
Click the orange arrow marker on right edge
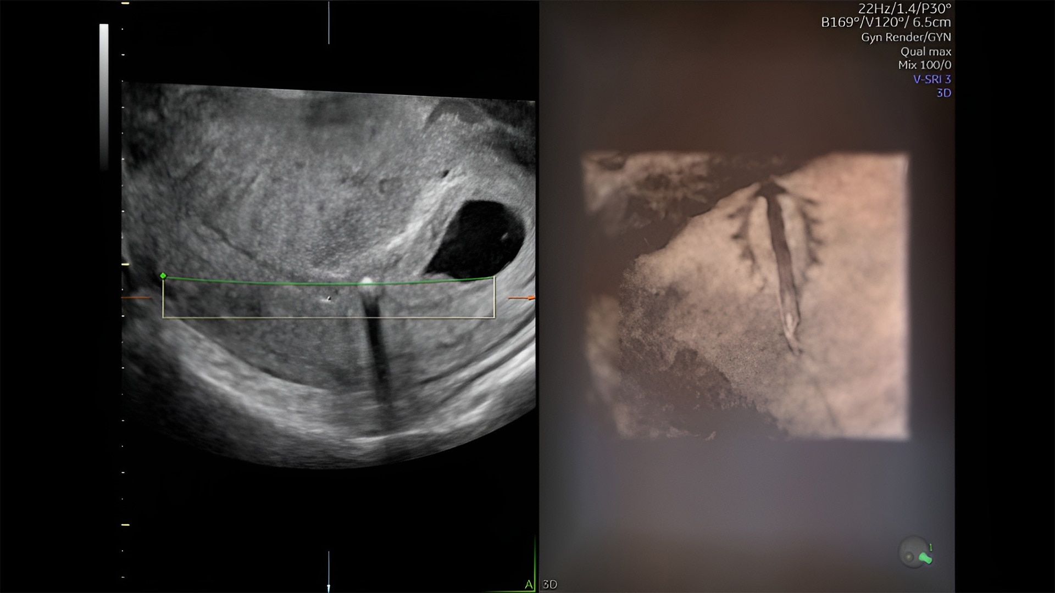522,298
